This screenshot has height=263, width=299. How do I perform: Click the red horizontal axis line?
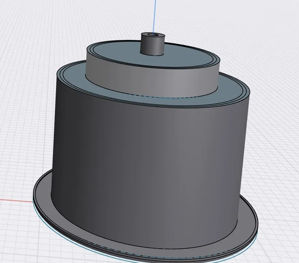pyautogui.click(x=16, y=200)
